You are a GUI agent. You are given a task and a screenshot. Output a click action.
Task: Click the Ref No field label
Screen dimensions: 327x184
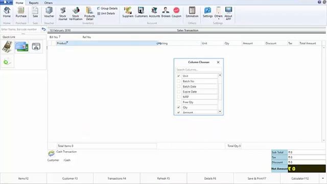tap(87, 37)
